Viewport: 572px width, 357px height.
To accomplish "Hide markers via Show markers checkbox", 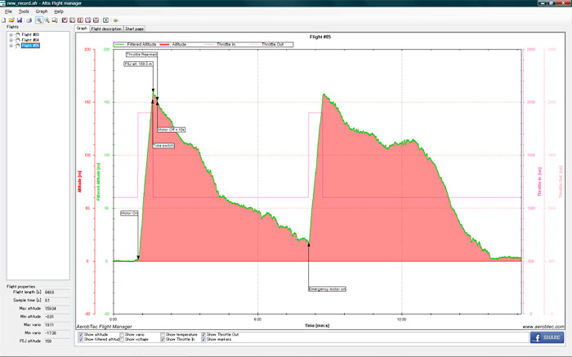I will pyautogui.click(x=204, y=339).
